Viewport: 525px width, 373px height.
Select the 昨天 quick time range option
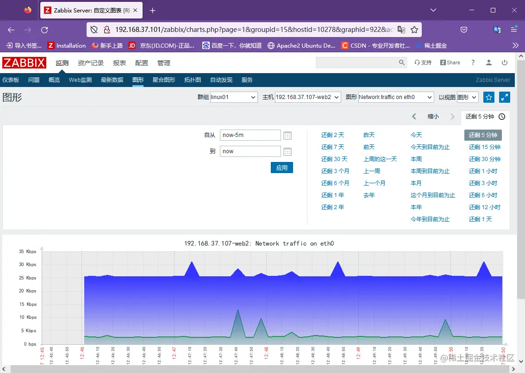tap(369, 135)
